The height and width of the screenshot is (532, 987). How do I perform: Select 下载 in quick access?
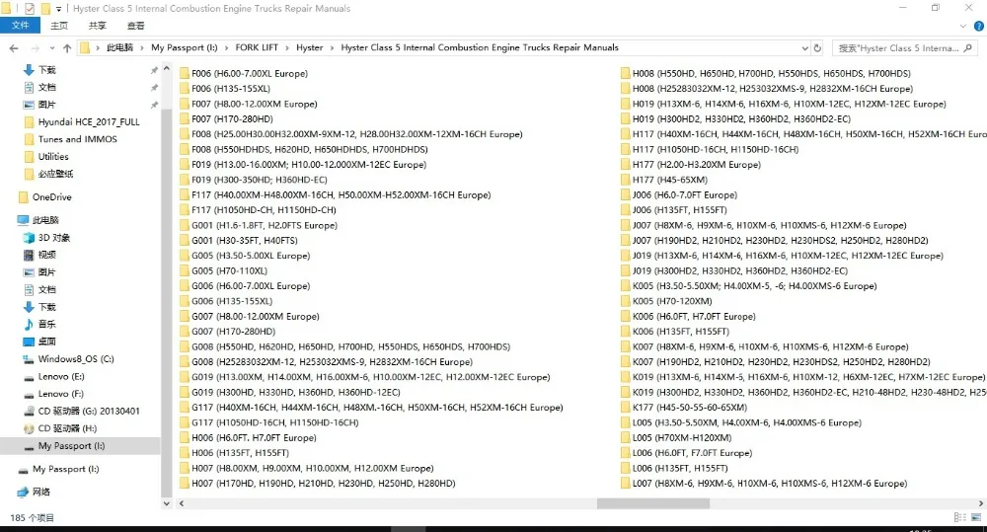pos(46,70)
